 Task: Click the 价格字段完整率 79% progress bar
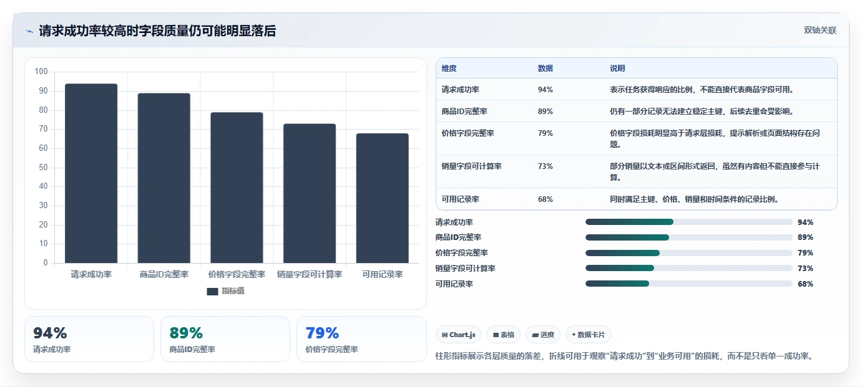[688, 253]
